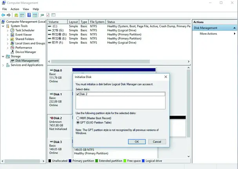Open the File menu

pos(5,9)
